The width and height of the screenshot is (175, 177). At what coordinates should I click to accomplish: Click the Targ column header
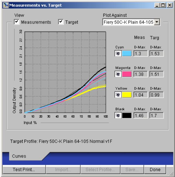154,38
